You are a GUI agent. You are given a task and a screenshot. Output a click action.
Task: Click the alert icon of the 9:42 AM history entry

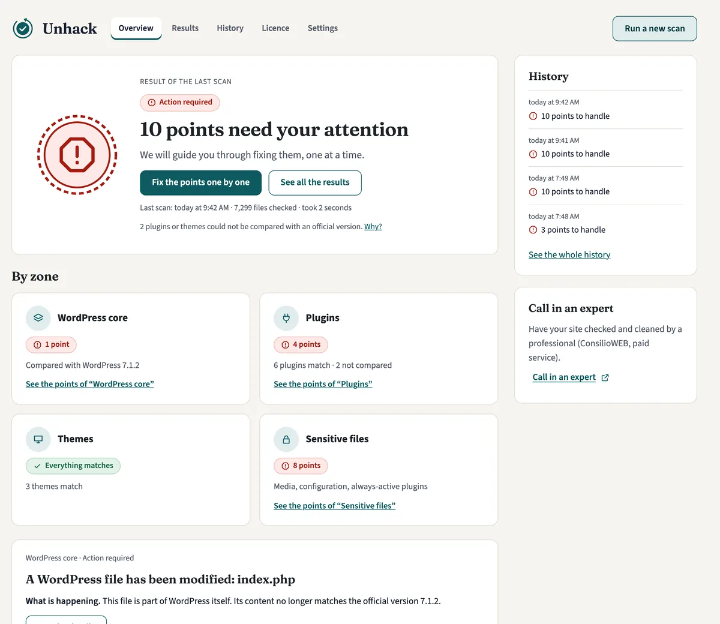coord(533,116)
